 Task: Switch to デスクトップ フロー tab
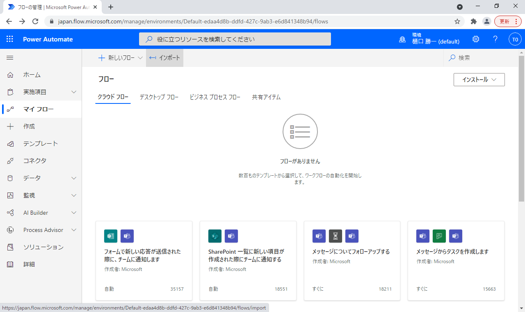pyautogui.click(x=159, y=97)
